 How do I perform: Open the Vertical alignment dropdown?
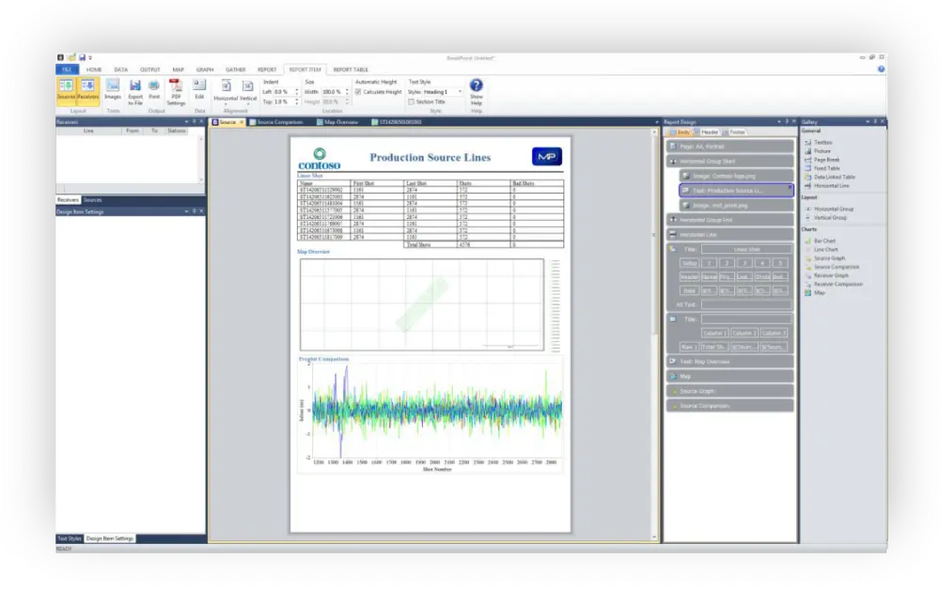[248, 92]
